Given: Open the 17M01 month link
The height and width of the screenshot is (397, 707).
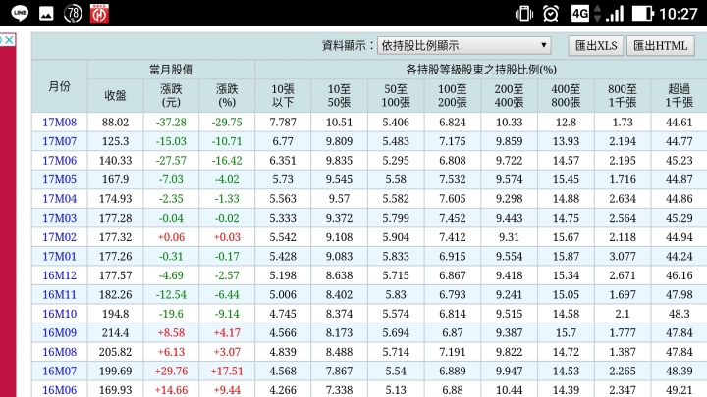Looking at the screenshot, I should click(60, 256).
